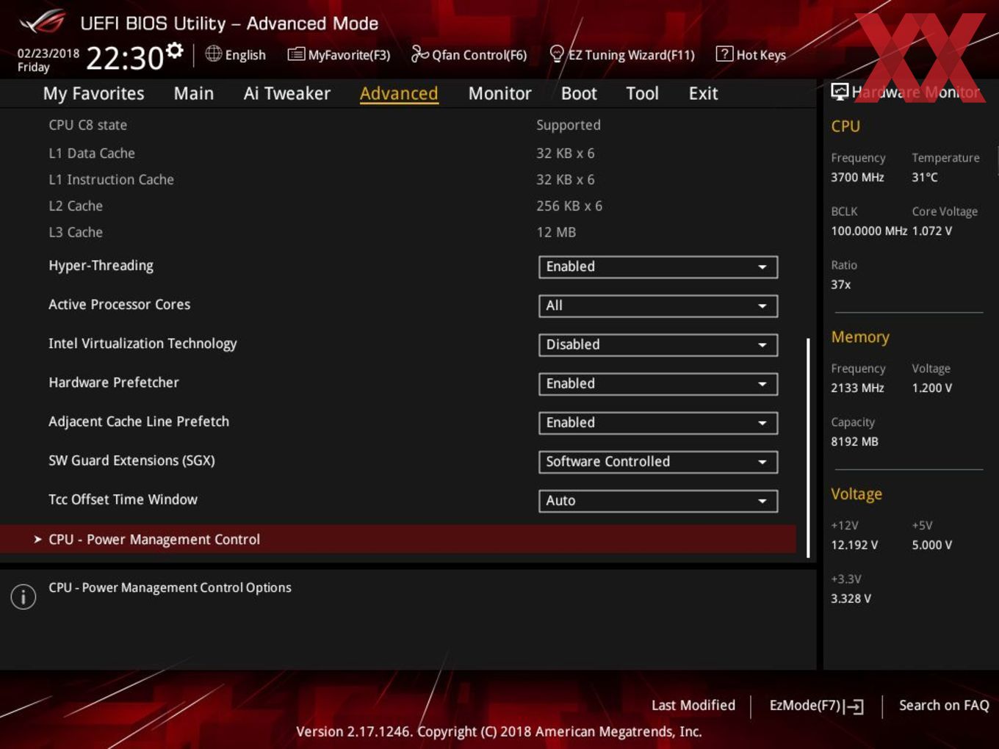The height and width of the screenshot is (749, 999).
Task: Click the EzMode exit arrow icon
Action: click(854, 706)
